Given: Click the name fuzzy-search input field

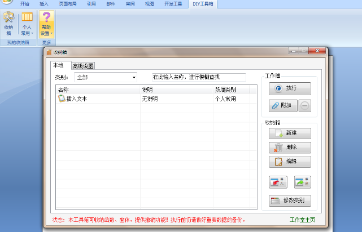Looking at the screenshot, I should 198,77.
